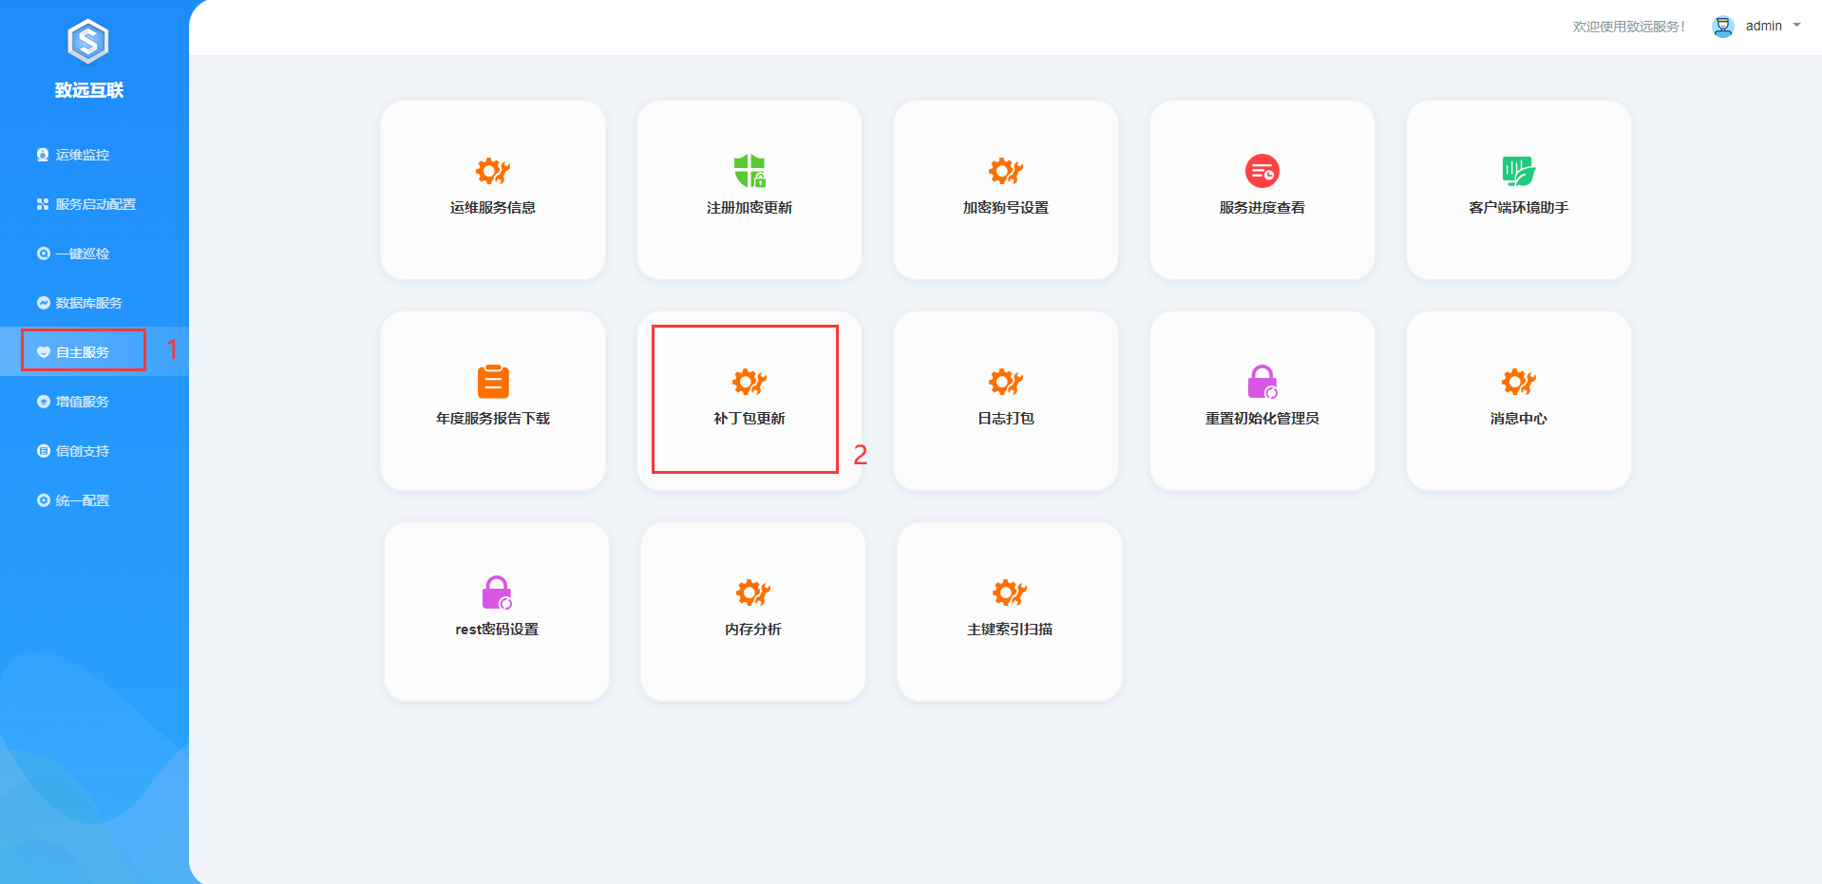This screenshot has height=884, width=1822.
Task: Expand the admin dropdown arrow
Action: (x=1796, y=26)
